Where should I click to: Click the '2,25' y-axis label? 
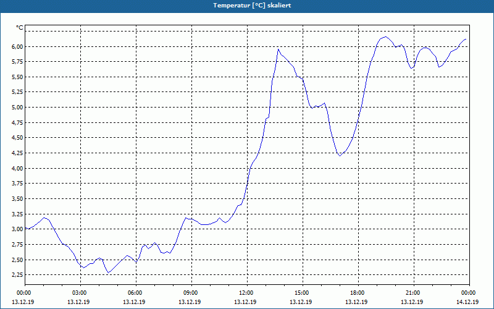point(17,275)
